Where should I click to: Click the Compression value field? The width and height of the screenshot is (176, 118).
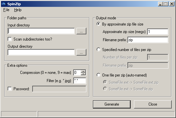[x=77, y=73]
